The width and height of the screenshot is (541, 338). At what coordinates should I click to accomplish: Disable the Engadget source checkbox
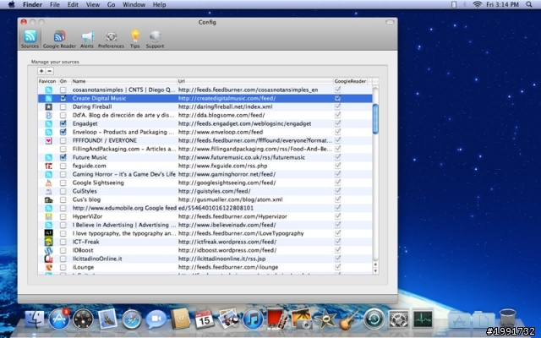[63, 123]
